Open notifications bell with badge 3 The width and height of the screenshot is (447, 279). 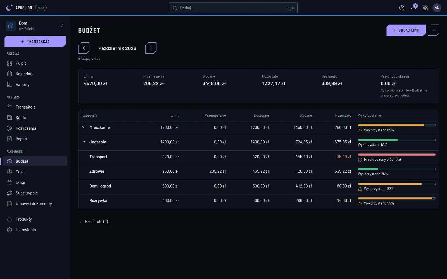[x=413, y=8]
